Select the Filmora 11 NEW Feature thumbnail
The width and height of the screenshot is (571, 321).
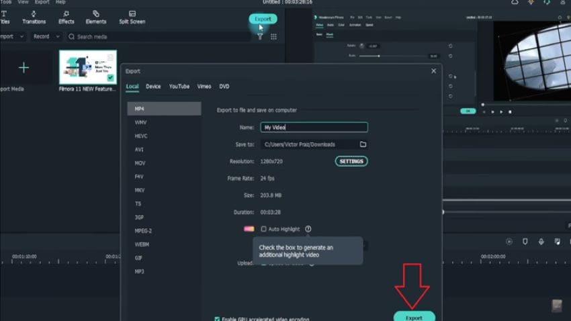[x=88, y=67]
